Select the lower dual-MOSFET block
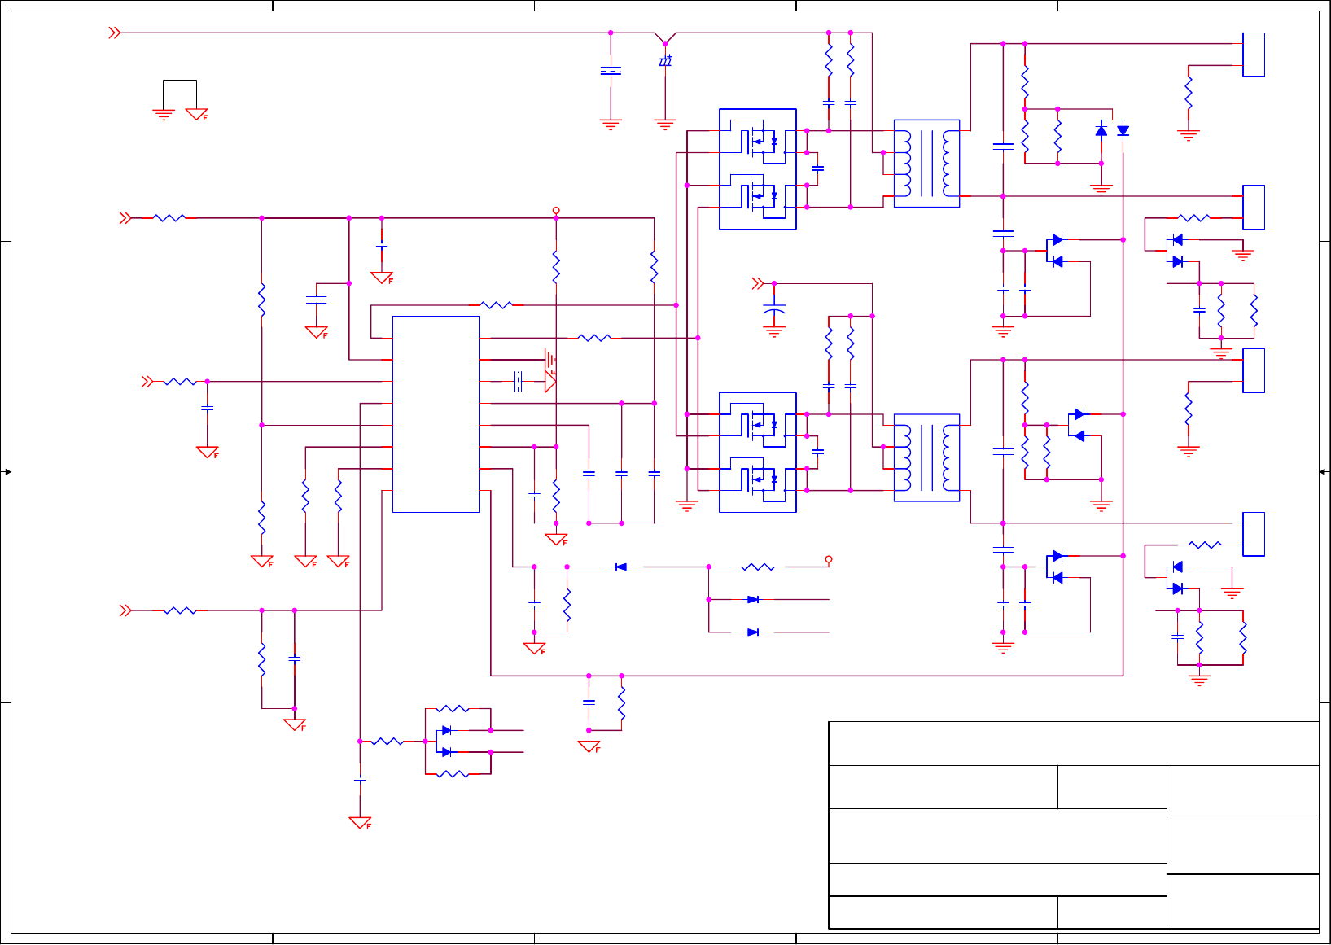Viewport: 1331px width, 945px height. click(x=758, y=453)
